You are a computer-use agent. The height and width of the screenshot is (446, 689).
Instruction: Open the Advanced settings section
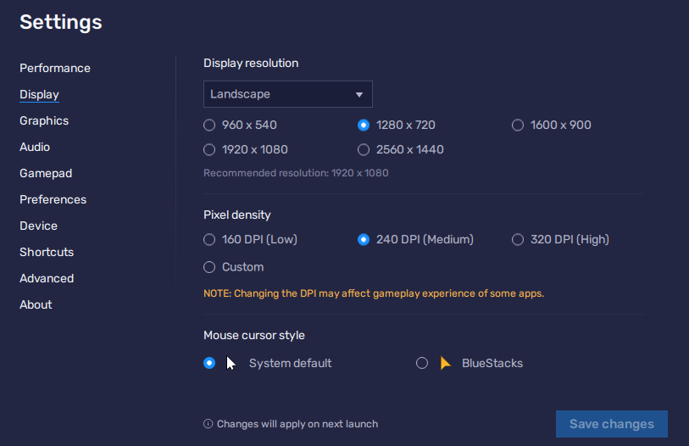point(47,278)
